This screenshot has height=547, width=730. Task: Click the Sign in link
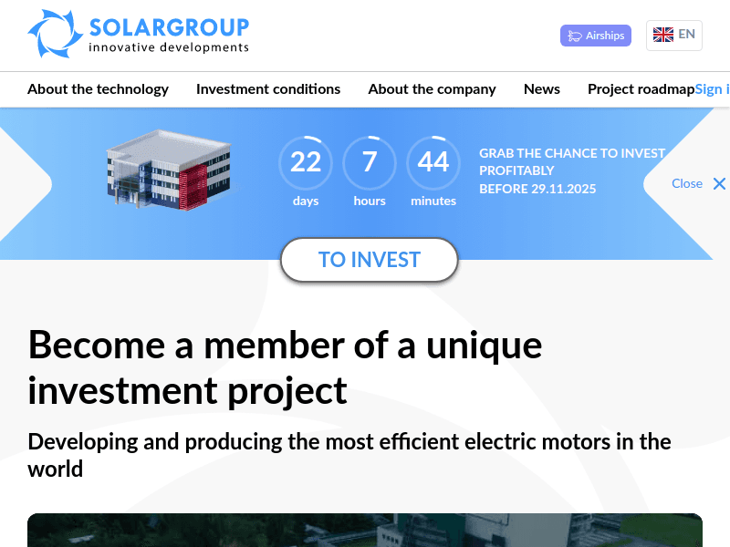pos(713,89)
